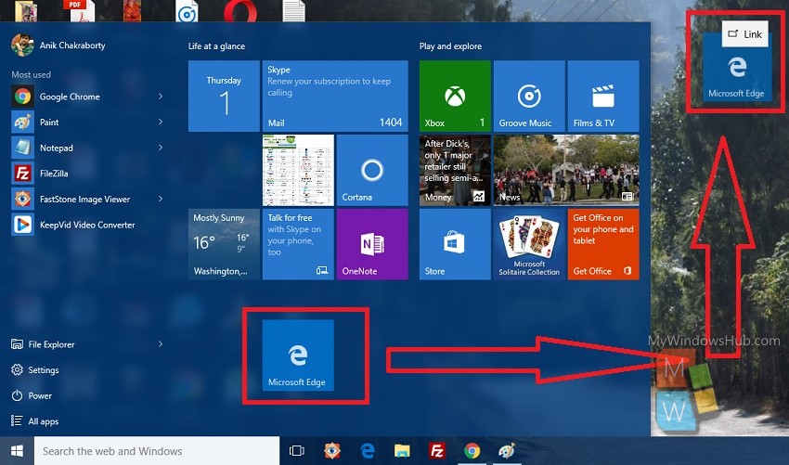Image resolution: width=789 pixels, height=465 pixels.
Task: Open Notepad in the Start menu
Action: [85, 148]
